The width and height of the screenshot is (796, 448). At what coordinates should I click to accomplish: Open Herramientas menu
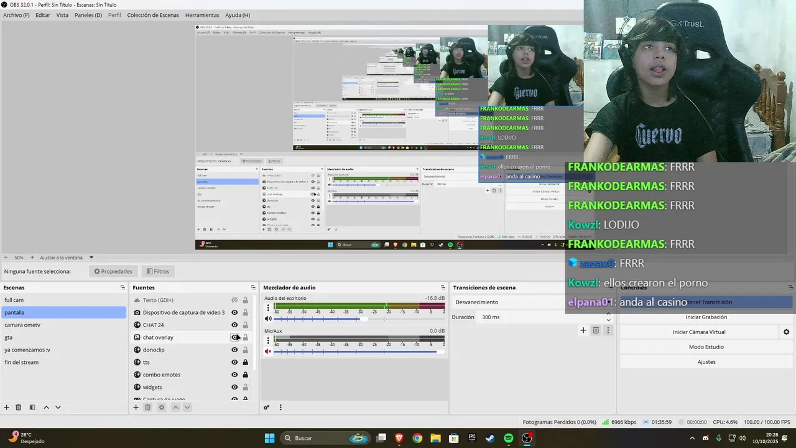click(202, 15)
